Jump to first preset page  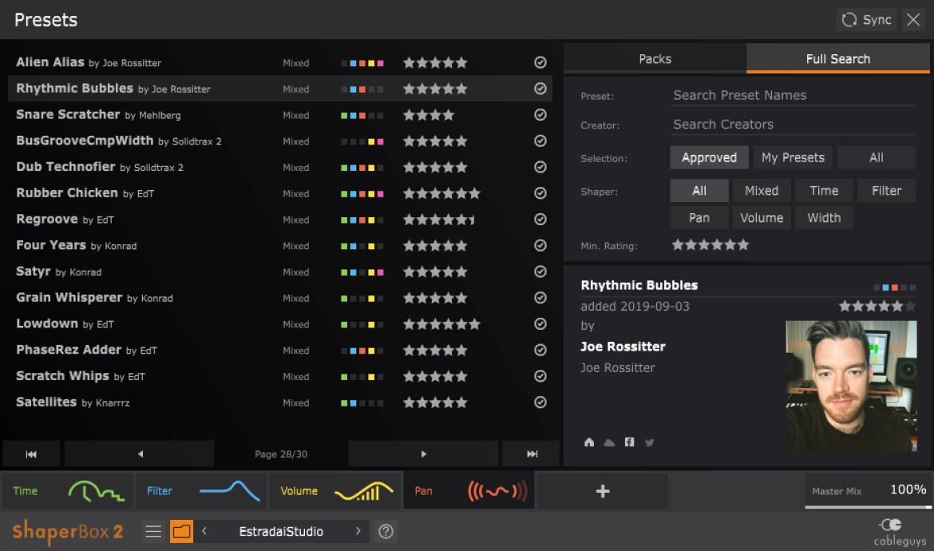coord(32,454)
